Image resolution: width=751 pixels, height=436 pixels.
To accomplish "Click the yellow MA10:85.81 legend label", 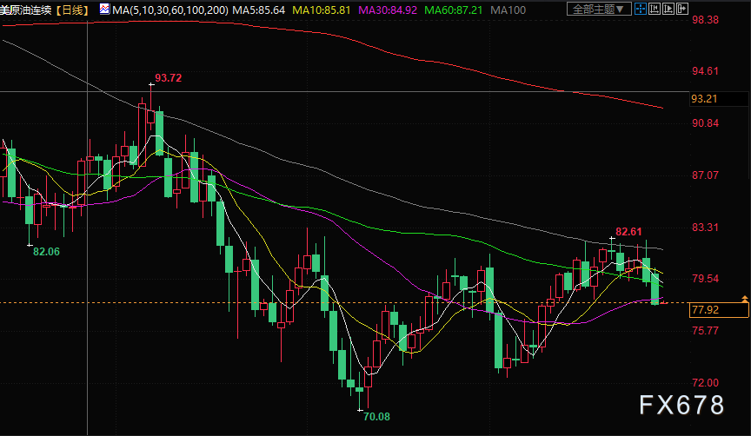I will tap(323, 10).
